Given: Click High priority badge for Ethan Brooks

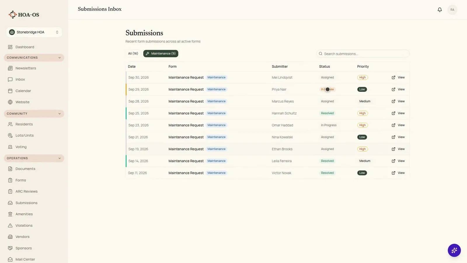Looking at the screenshot, I should [363, 149].
